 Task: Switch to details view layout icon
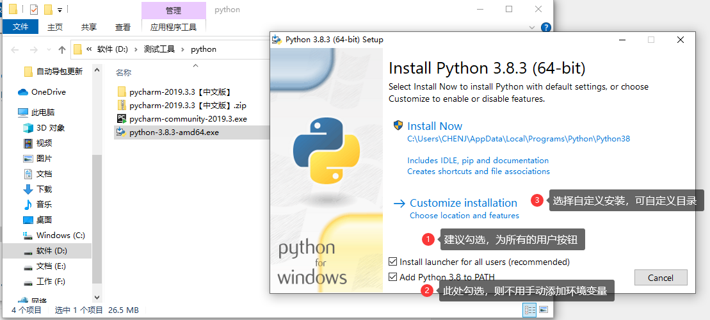[530, 310]
